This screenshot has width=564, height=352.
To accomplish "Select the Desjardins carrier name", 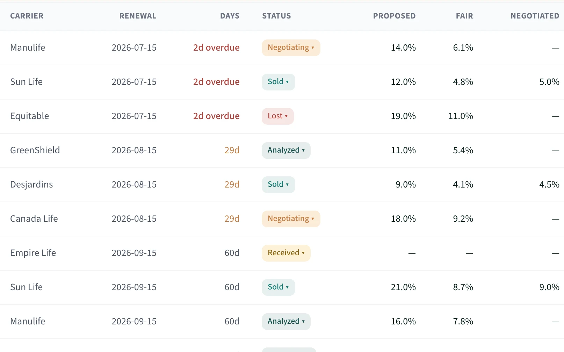I will 31,185.
